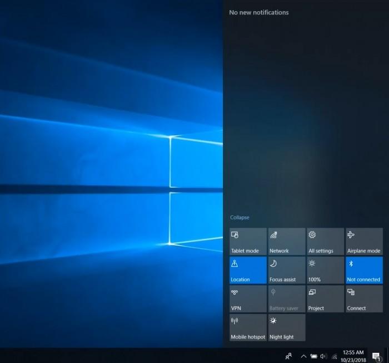Screen dimensions: 389x363
Task: Click the Battery saver tile
Action: tap(286, 299)
